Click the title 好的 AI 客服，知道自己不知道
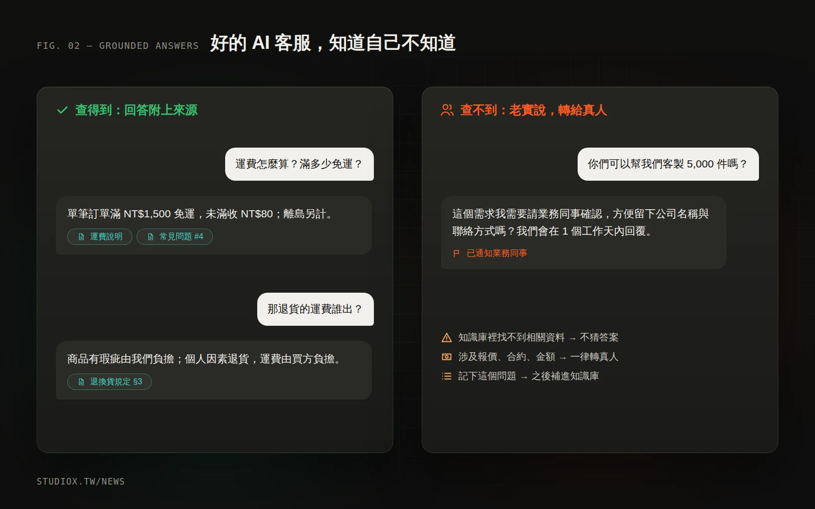Screen dimensions: 815x509 point(333,43)
